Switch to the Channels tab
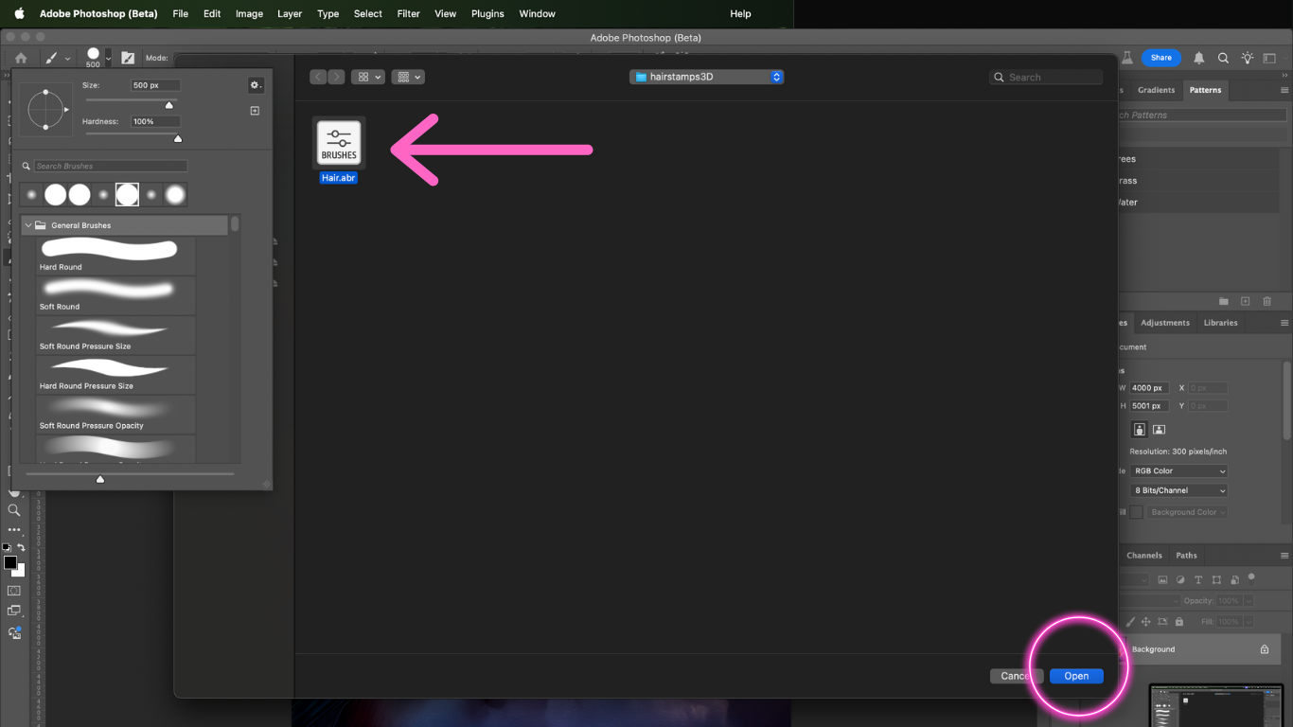 point(1144,556)
